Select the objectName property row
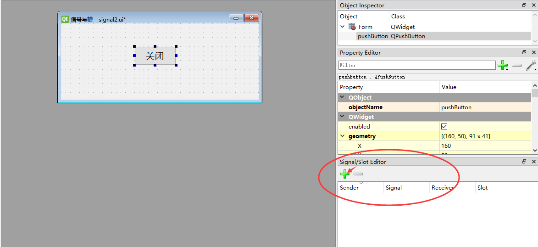The width and height of the screenshot is (538, 247). (x=435, y=107)
